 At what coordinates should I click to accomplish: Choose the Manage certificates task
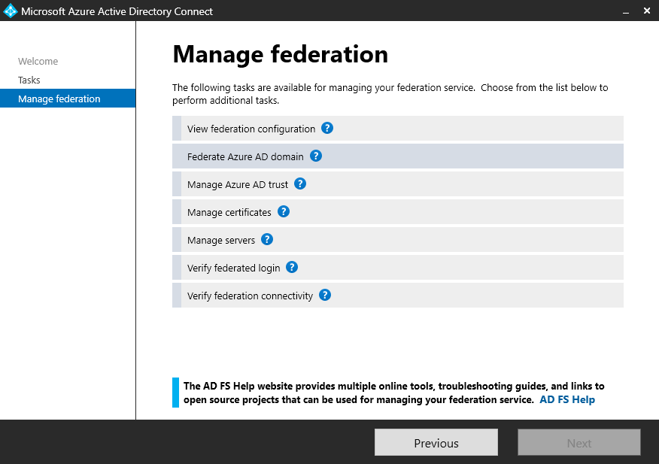tap(229, 212)
